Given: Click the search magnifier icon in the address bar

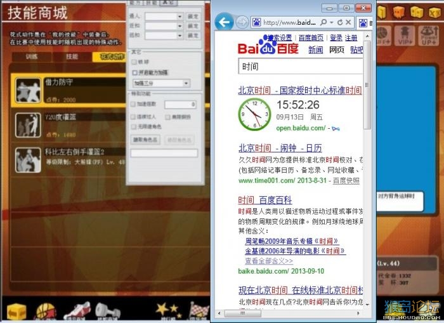Looking at the screenshot, I should (323, 22).
